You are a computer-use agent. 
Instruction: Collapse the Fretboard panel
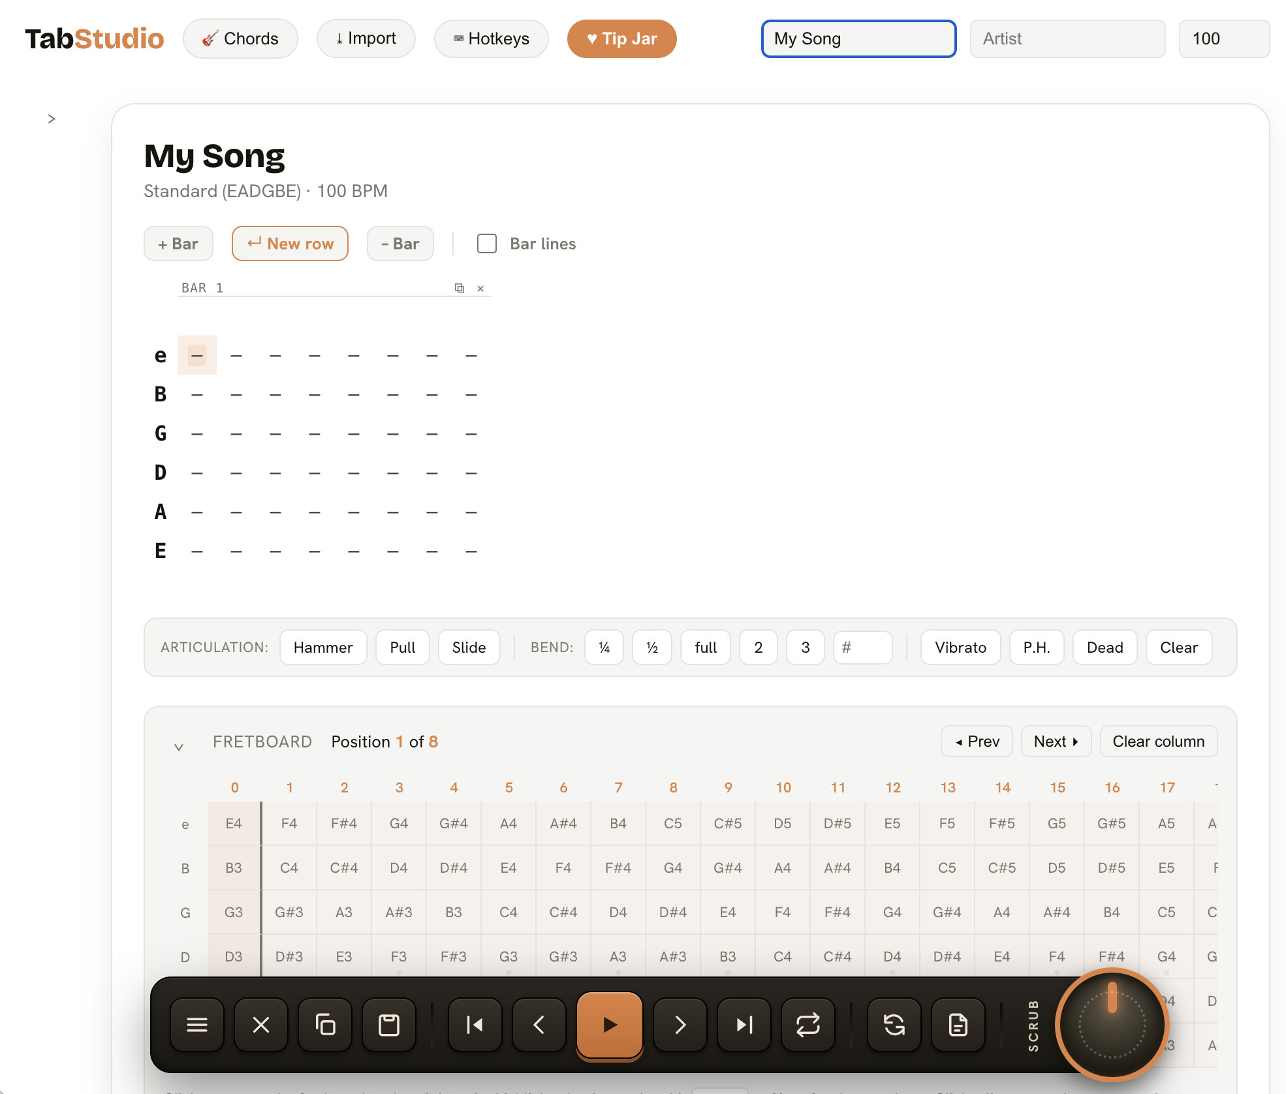coord(179,747)
